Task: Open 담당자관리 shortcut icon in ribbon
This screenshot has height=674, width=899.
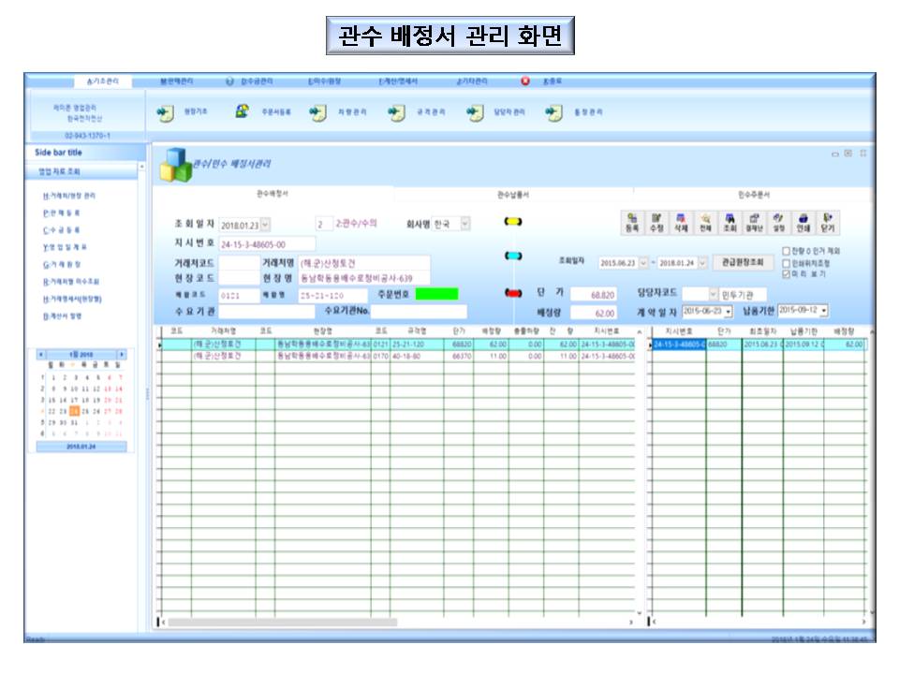Action: (x=475, y=112)
